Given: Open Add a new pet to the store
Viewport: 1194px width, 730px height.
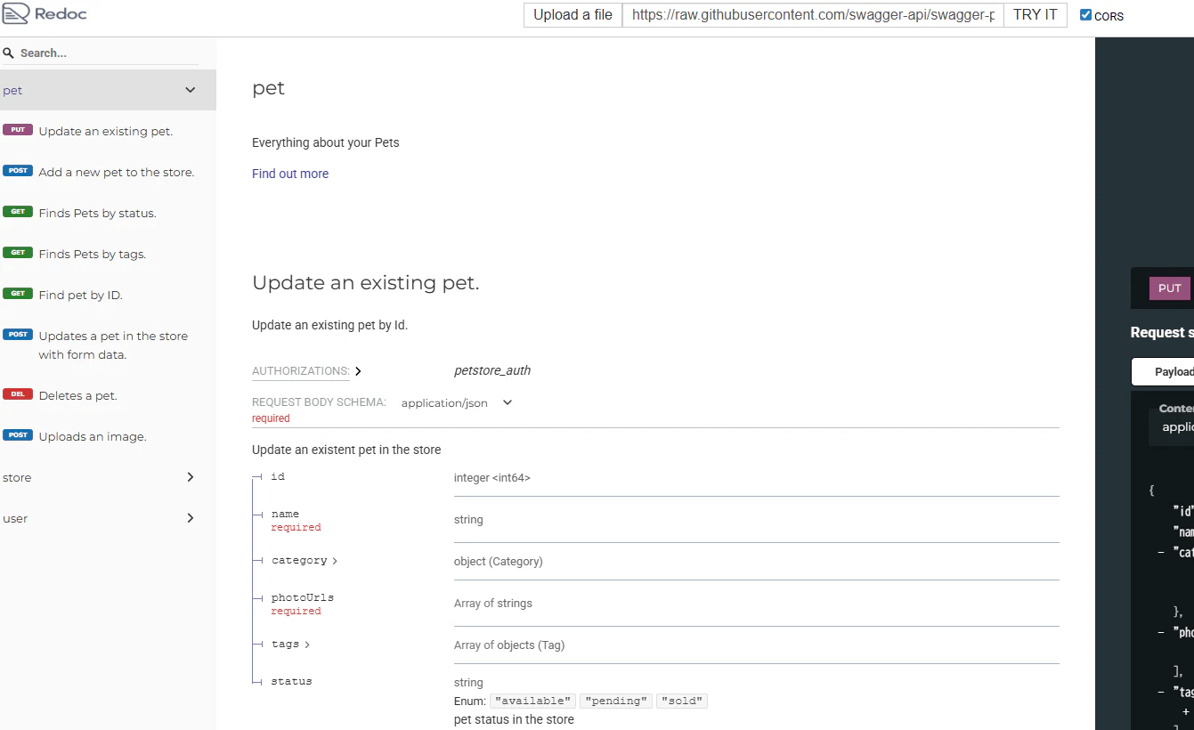Looking at the screenshot, I should [117, 172].
